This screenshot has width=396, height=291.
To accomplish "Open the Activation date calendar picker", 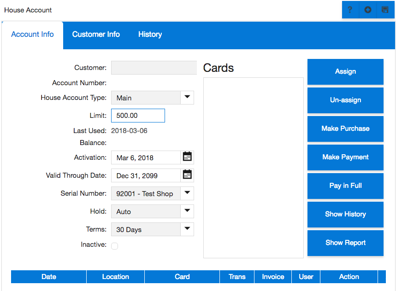I will pyautogui.click(x=187, y=157).
